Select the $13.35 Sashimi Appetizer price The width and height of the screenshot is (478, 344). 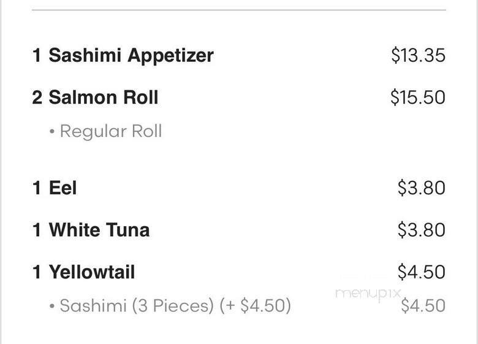(418, 55)
